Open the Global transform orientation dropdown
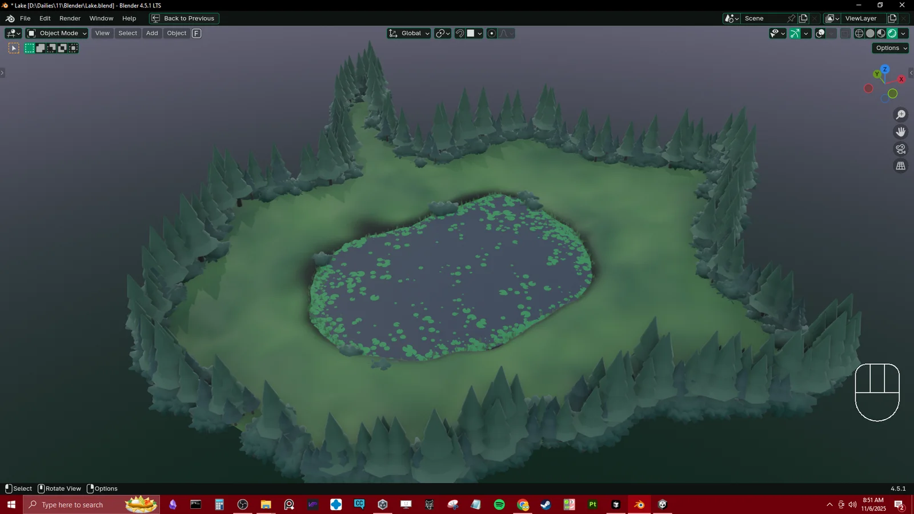Image resolution: width=914 pixels, height=514 pixels. (x=408, y=33)
